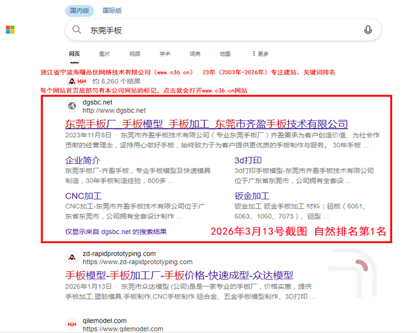Activate voice search microphone icon
Viewport: 417px width, 333px height.
368,30
